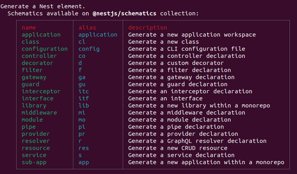The width and height of the screenshot is (297, 174).
Task: Click the 'pi' alias
Action: coord(82,127)
